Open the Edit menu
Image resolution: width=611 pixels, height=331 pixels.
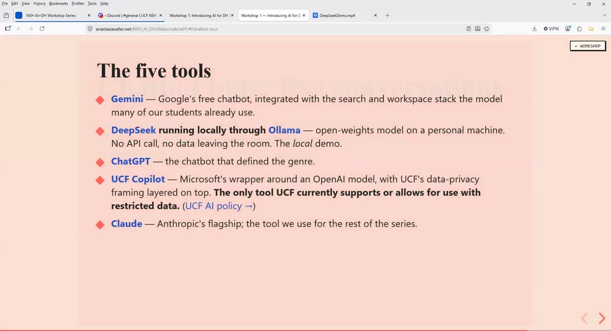coord(15,4)
